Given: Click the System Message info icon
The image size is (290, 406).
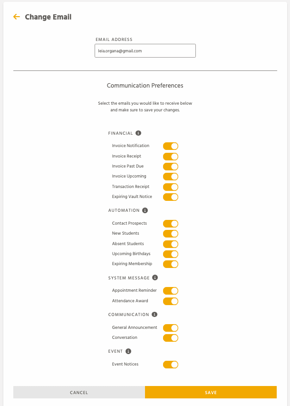Looking at the screenshot, I should 155,277.
